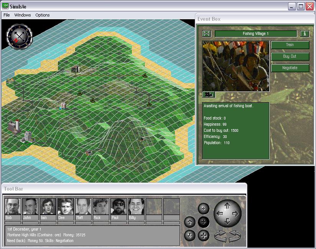
Task: Click the village people picture in Event Box
Action: tap(236, 66)
